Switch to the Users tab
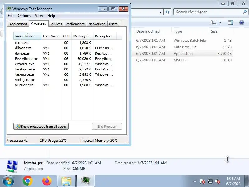Viewport: 249px width, 187px height. coord(113,24)
